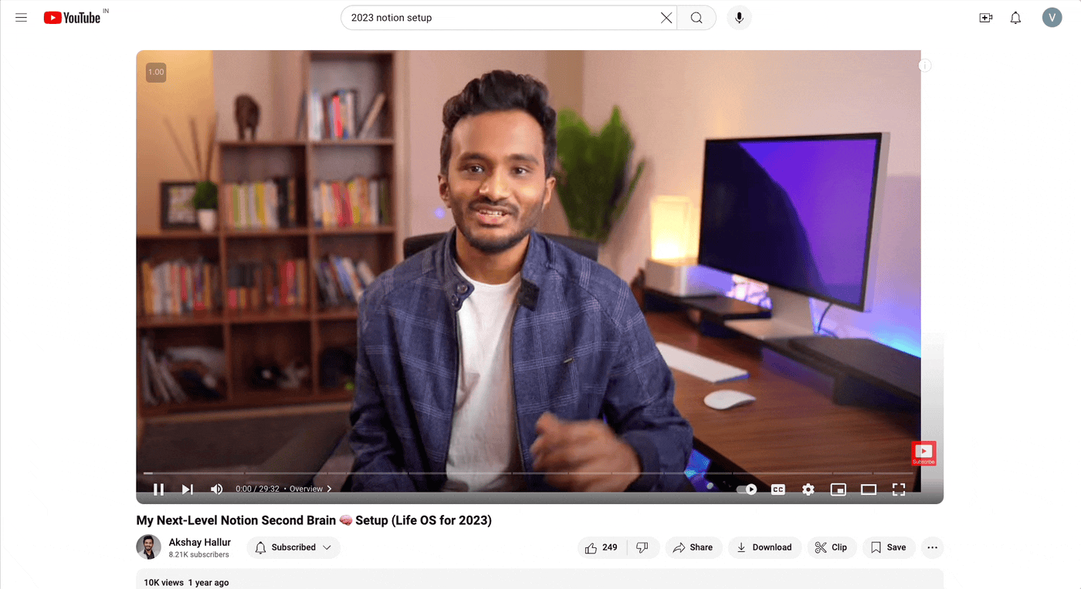Skip to the next video
Screen dimensions: 1081x589
[187, 489]
